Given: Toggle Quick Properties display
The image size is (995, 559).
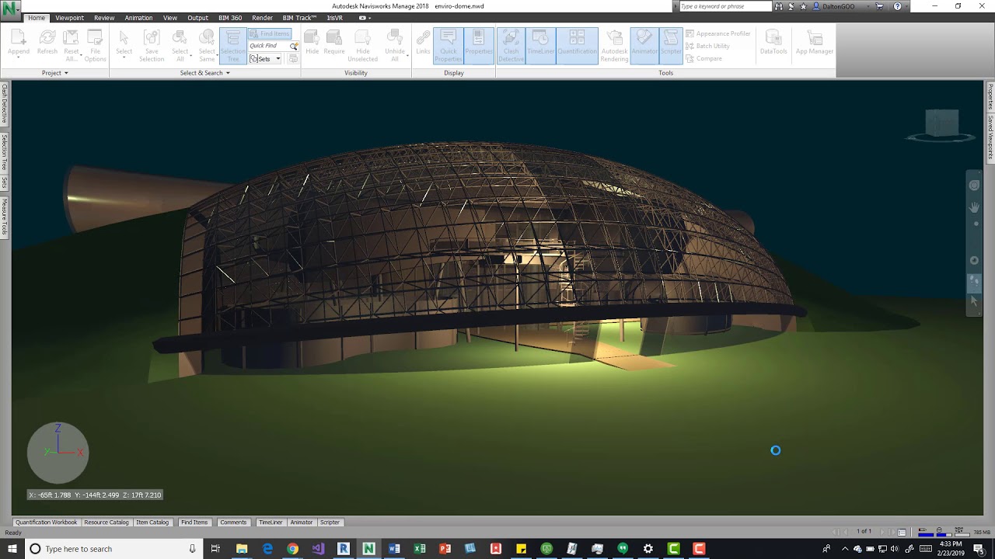Looking at the screenshot, I should coord(449,47).
